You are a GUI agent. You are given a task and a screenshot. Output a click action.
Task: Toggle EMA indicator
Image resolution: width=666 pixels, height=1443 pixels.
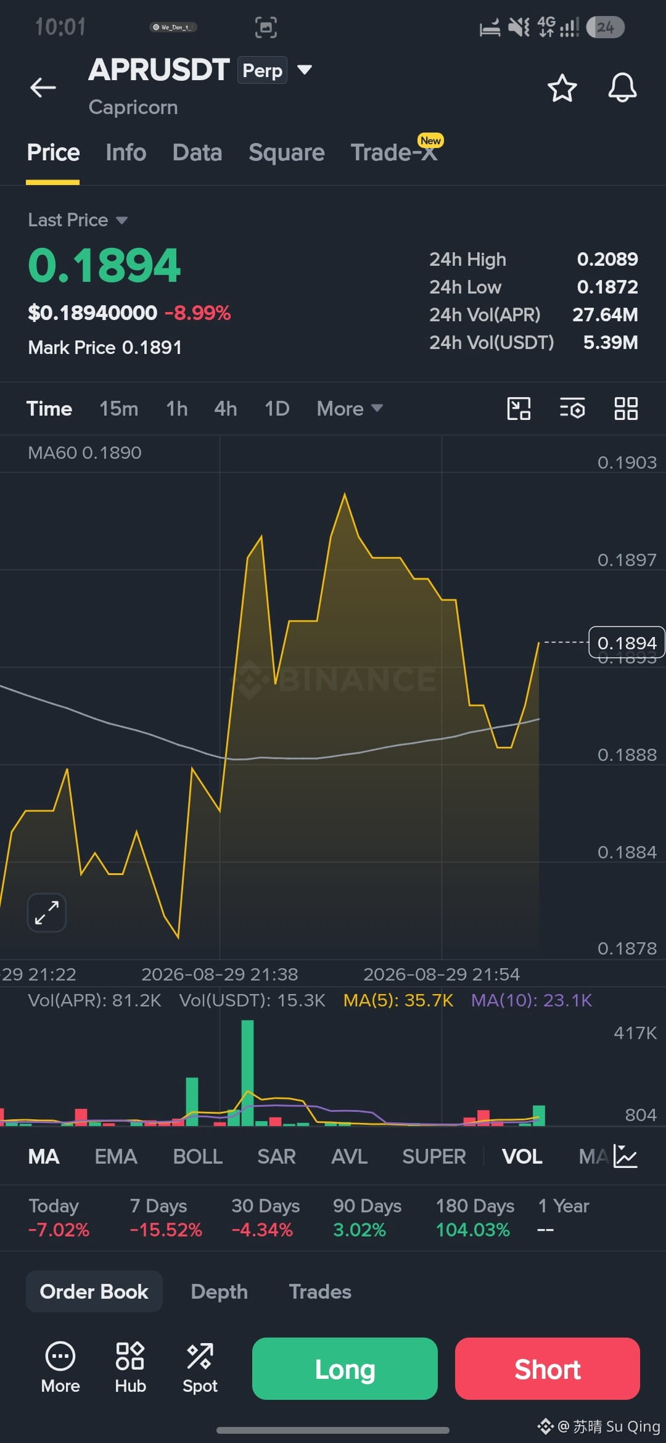pyautogui.click(x=116, y=1156)
